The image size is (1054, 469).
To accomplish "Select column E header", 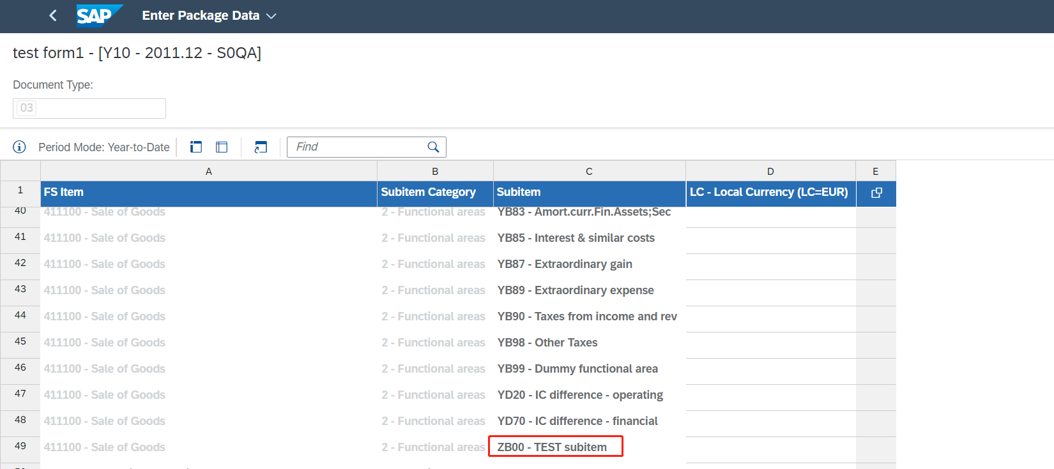I will click(x=876, y=171).
